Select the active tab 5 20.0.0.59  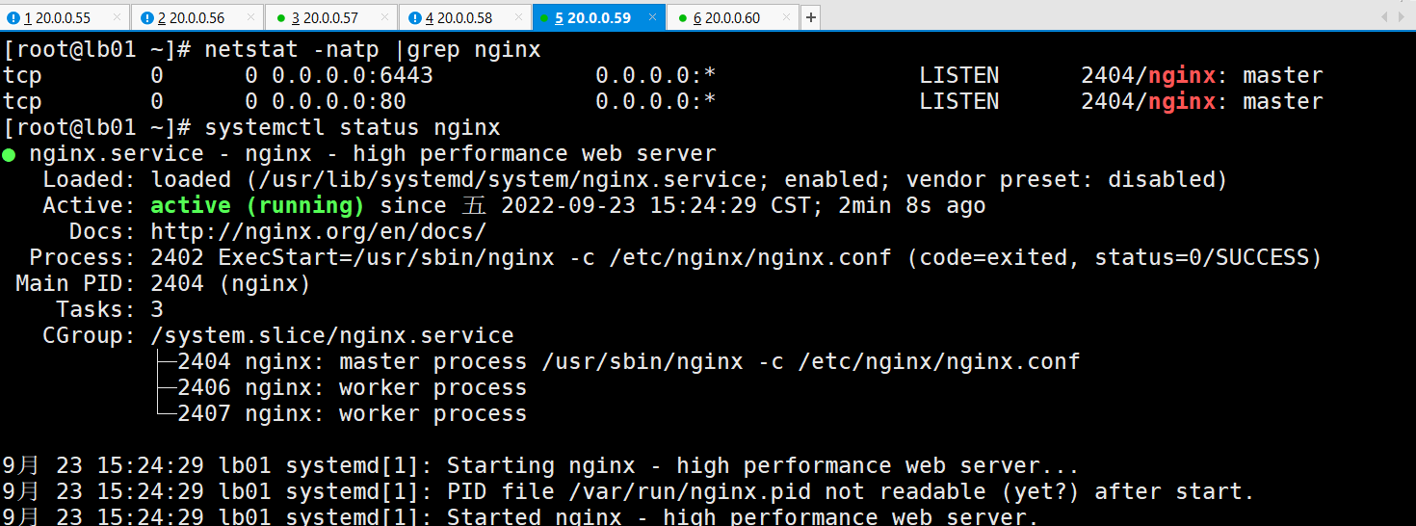tap(599, 18)
